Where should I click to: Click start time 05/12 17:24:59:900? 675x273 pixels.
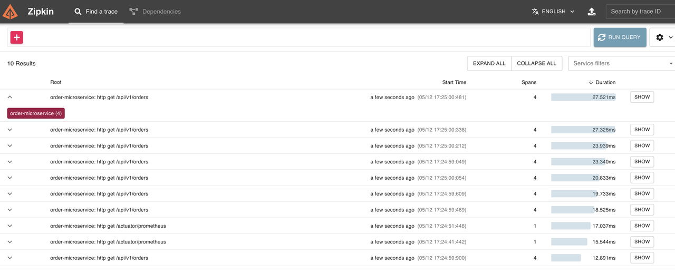442,258
